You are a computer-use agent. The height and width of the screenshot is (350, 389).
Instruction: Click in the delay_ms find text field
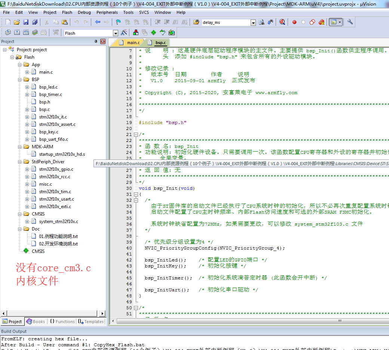[226, 22]
